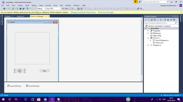This screenshot has width=183, height=102.
Task: Click the designer vertical scrollbar
Action: (142, 49)
